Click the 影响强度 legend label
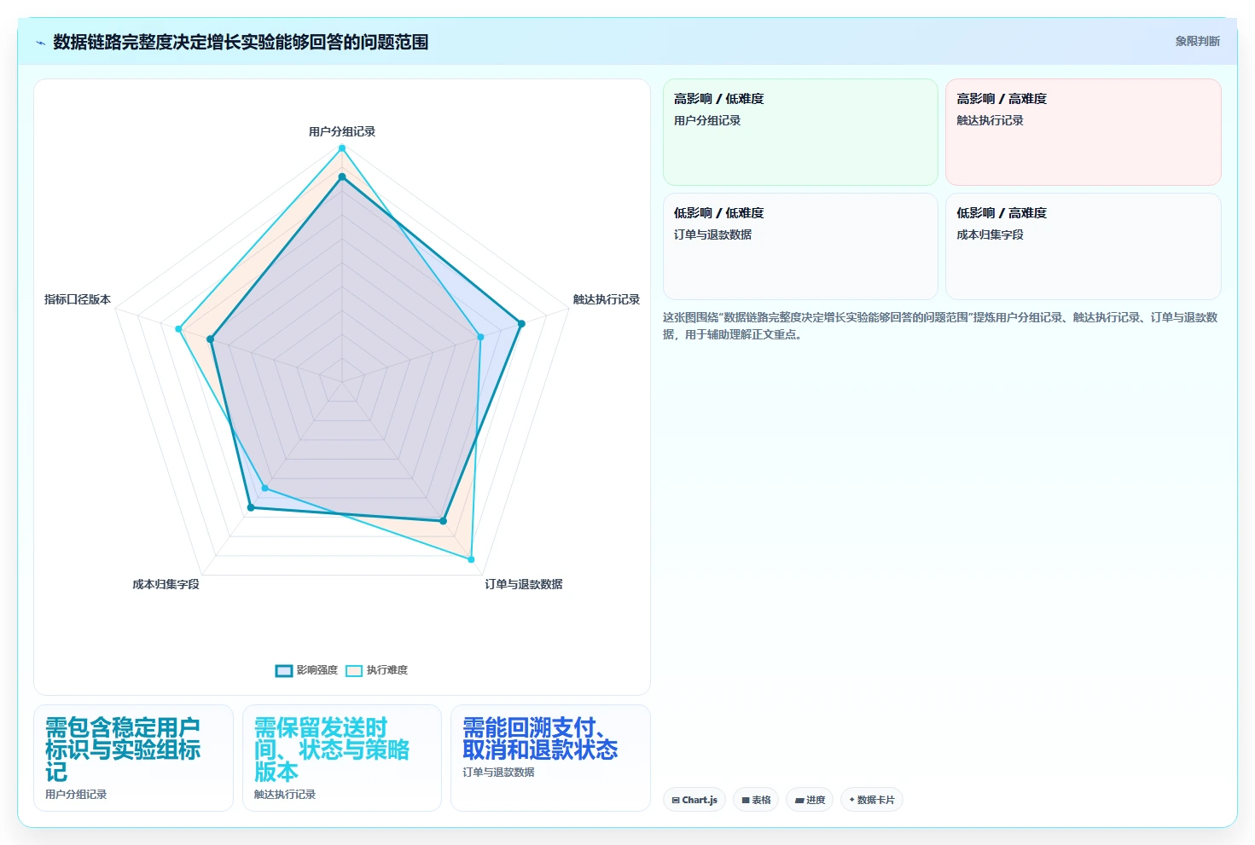This screenshot has height=845, width=1255. point(317,670)
